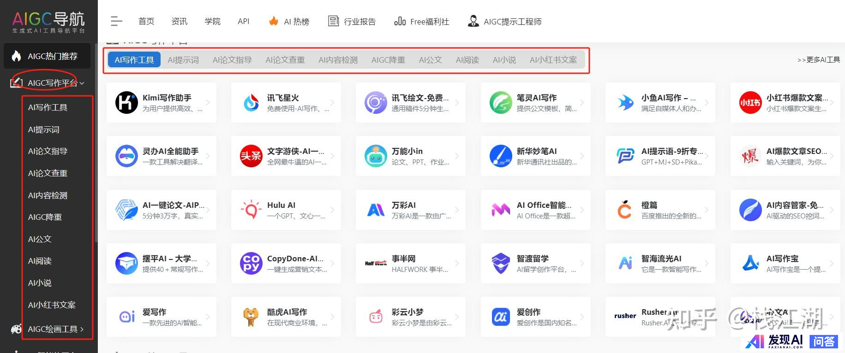Open the 小红书爆款文案 red logo icon
Screen dimensions: 845x353
coord(750,102)
